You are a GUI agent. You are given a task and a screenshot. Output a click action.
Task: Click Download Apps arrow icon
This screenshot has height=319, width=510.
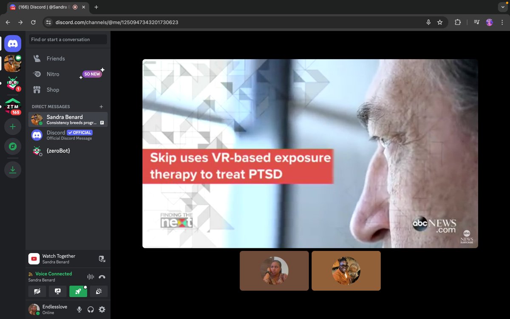click(13, 170)
